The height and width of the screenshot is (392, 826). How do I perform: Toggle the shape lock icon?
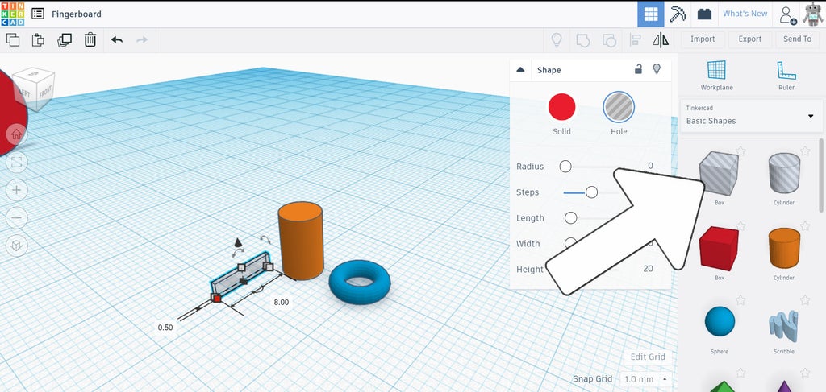(638, 69)
